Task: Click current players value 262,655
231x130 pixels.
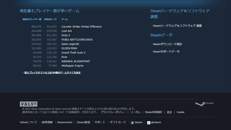Action: (36, 40)
